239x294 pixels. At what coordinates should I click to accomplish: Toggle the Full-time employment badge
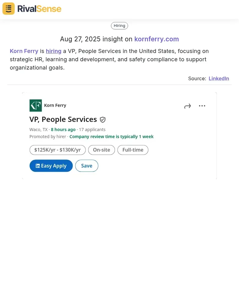133,150
